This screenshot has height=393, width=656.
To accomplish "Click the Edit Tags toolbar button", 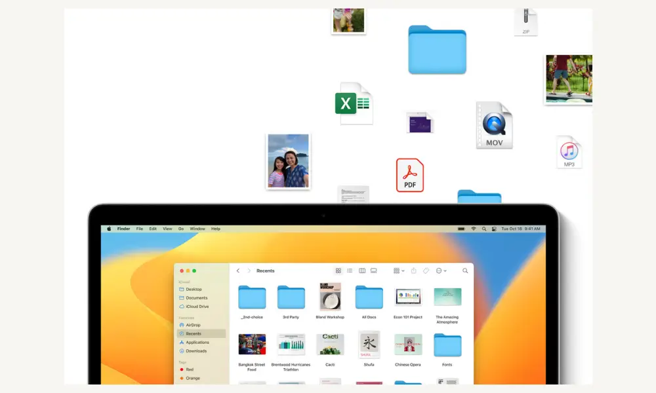I will [x=426, y=271].
